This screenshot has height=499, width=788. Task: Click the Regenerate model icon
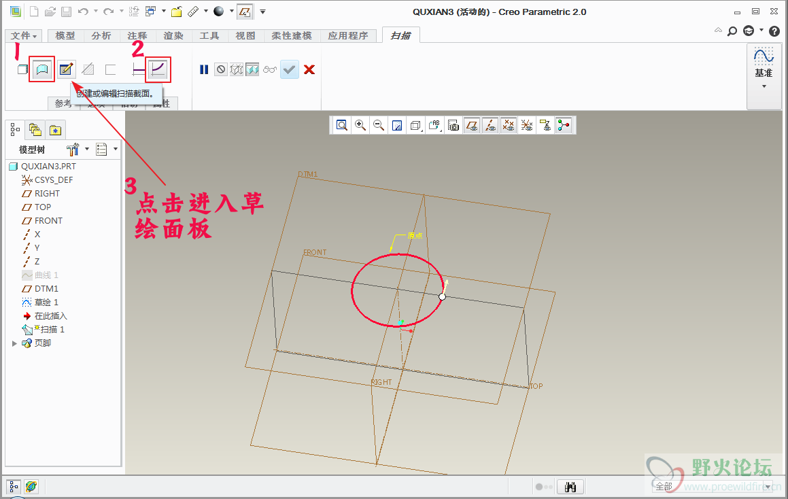click(x=134, y=11)
